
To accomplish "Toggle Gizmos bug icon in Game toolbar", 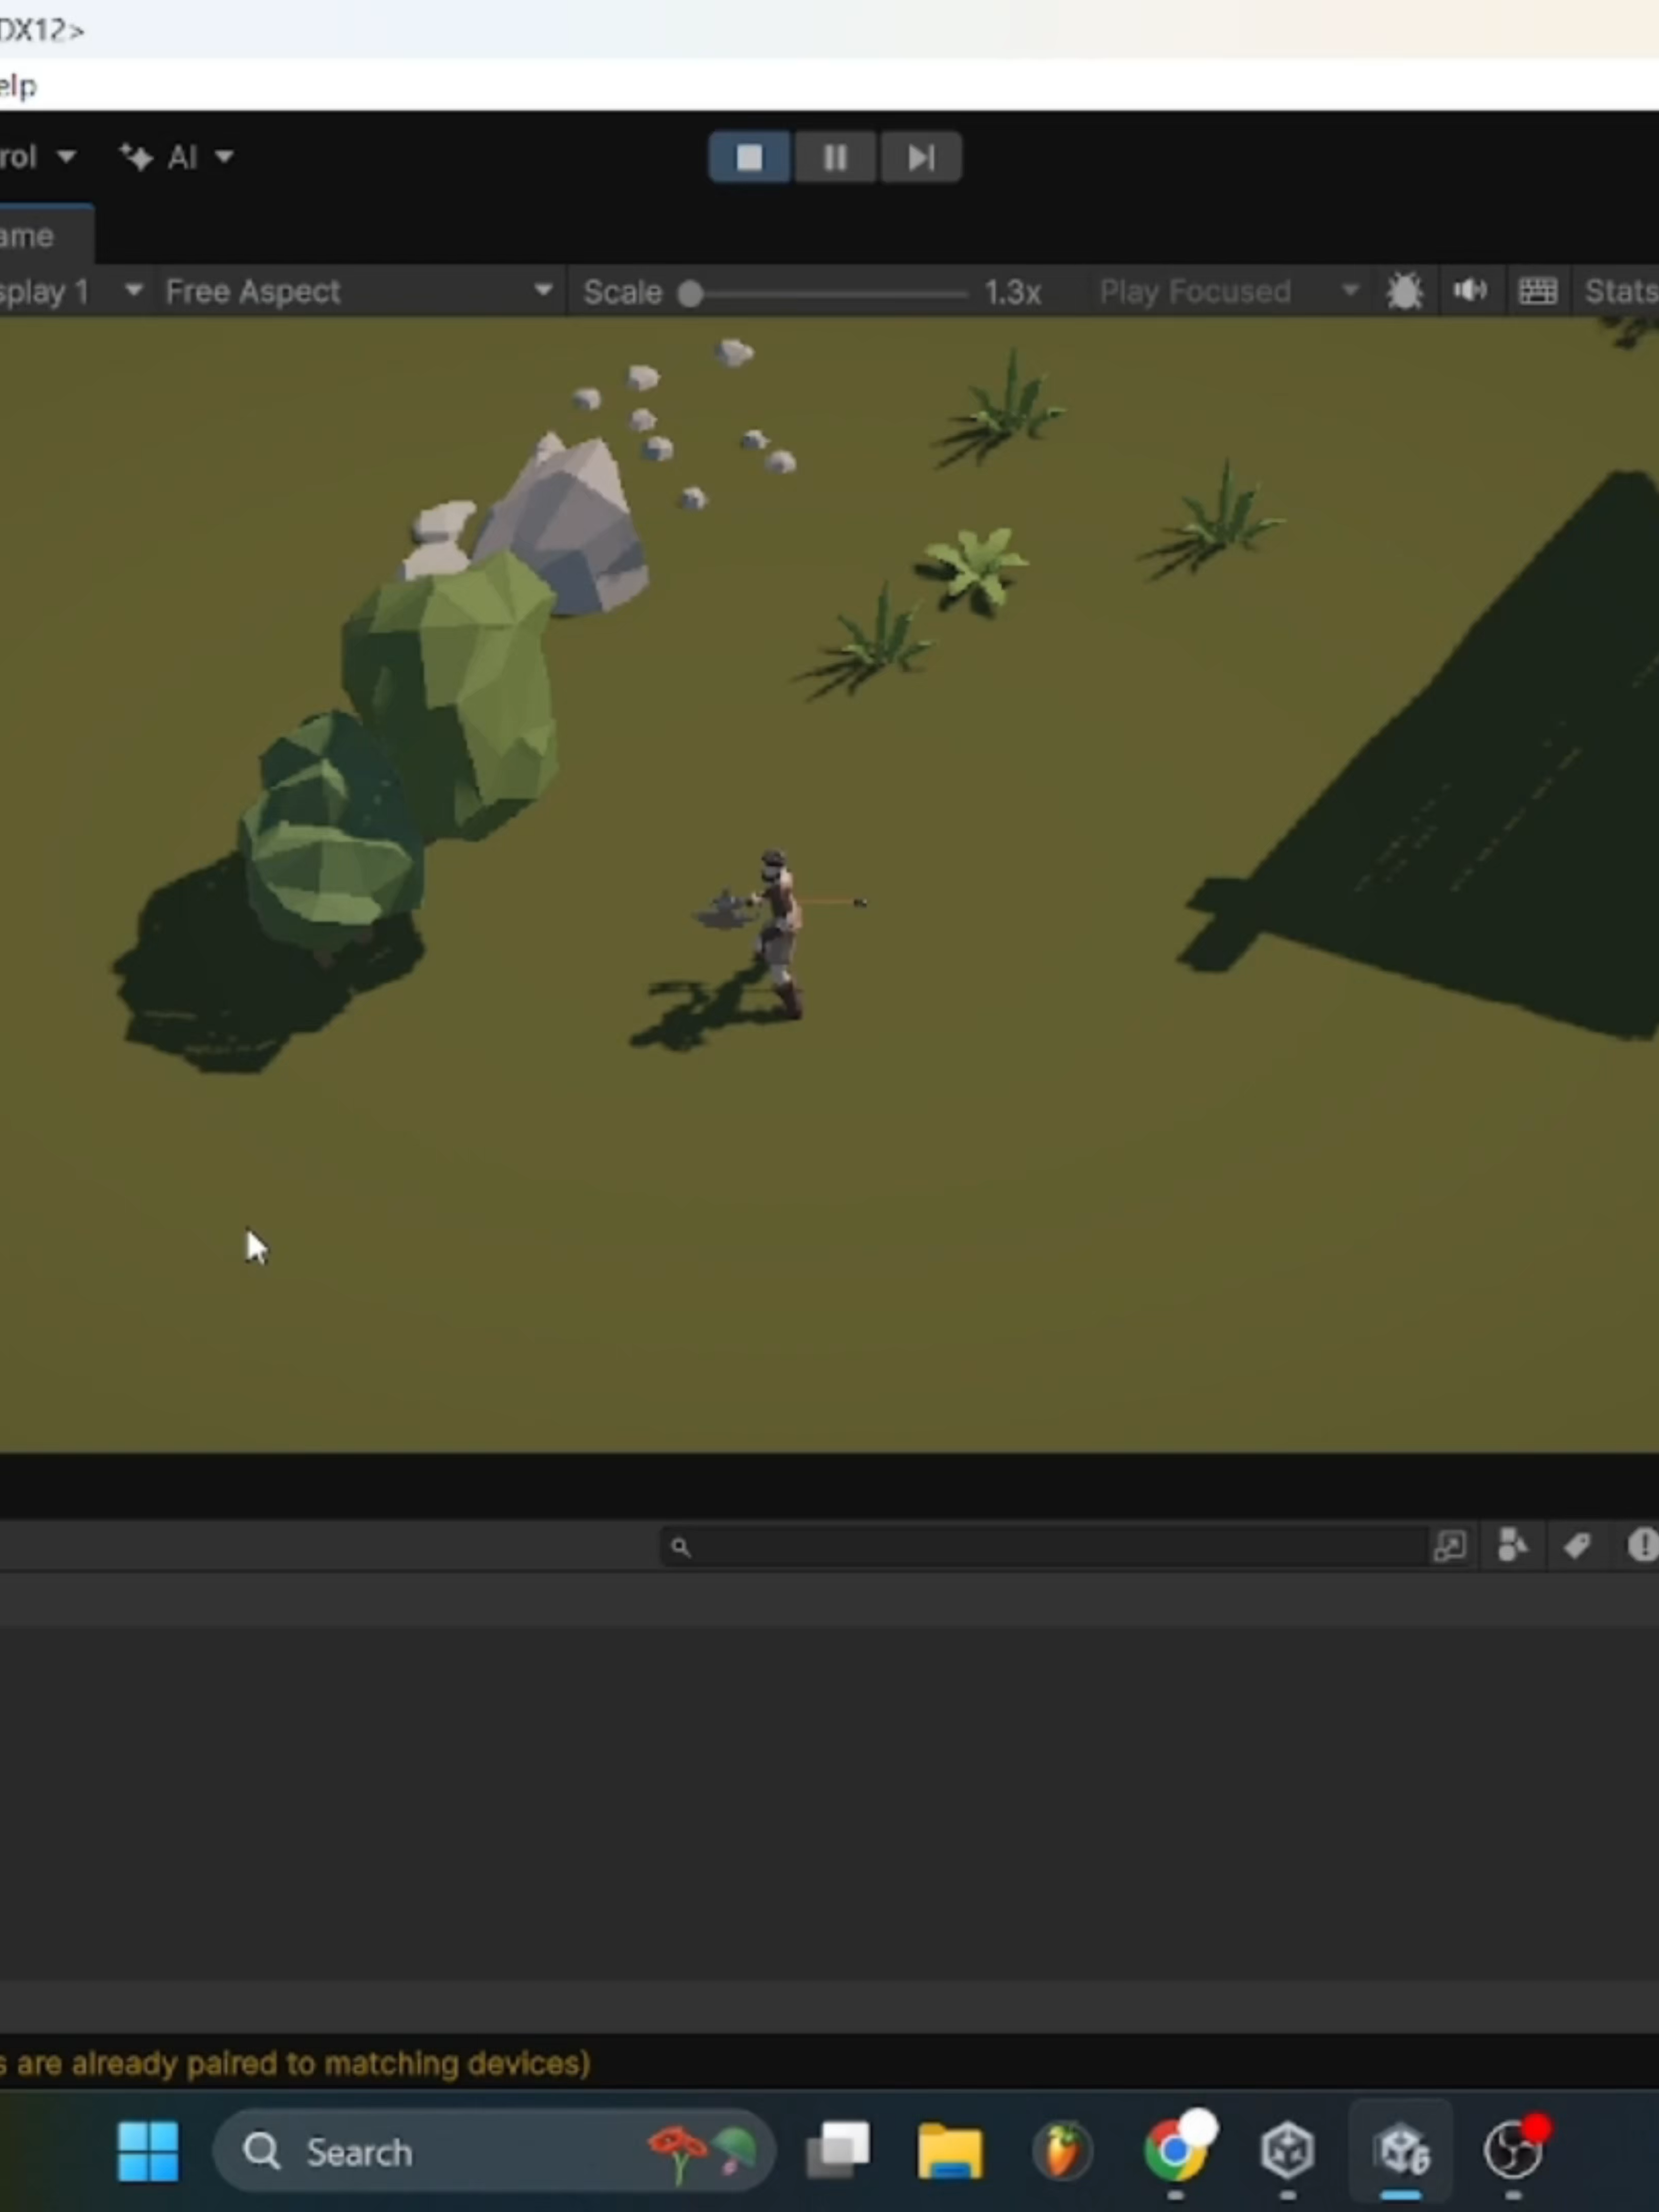I will pyautogui.click(x=1404, y=292).
